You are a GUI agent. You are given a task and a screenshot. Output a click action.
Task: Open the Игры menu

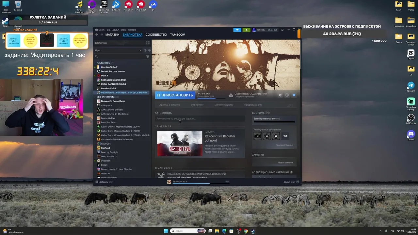(123, 30)
